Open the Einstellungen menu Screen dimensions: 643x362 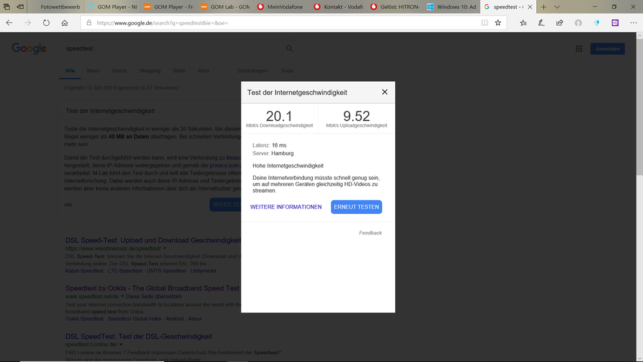tap(252, 71)
